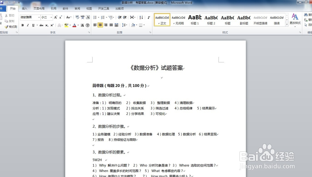Apply red font color

point(75,25)
